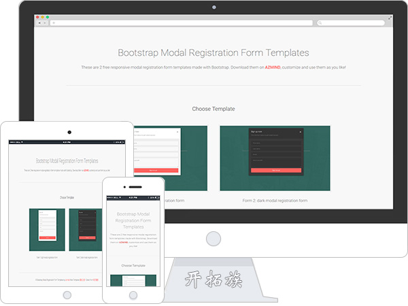Click the red close dot of the browser
The width and height of the screenshot is (408, 306).
(37, 17)
